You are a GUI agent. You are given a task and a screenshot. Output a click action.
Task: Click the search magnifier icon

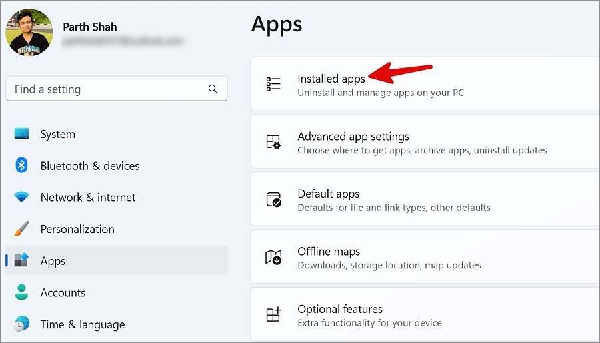click(213, 89)
